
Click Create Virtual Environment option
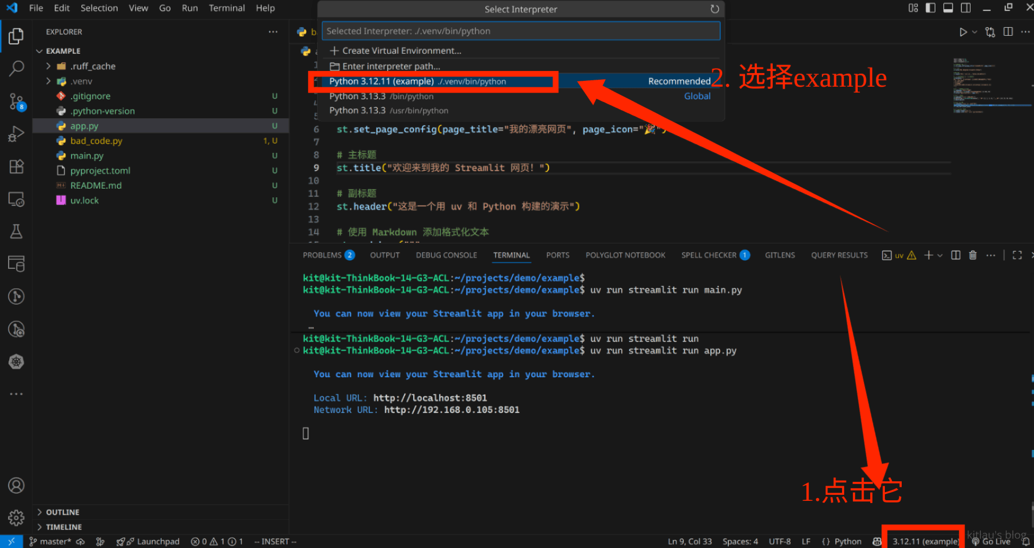click(401, 50)
